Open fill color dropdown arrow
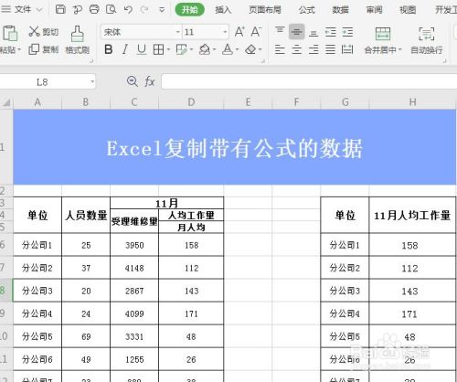457x382 pixels. [214, 49]
